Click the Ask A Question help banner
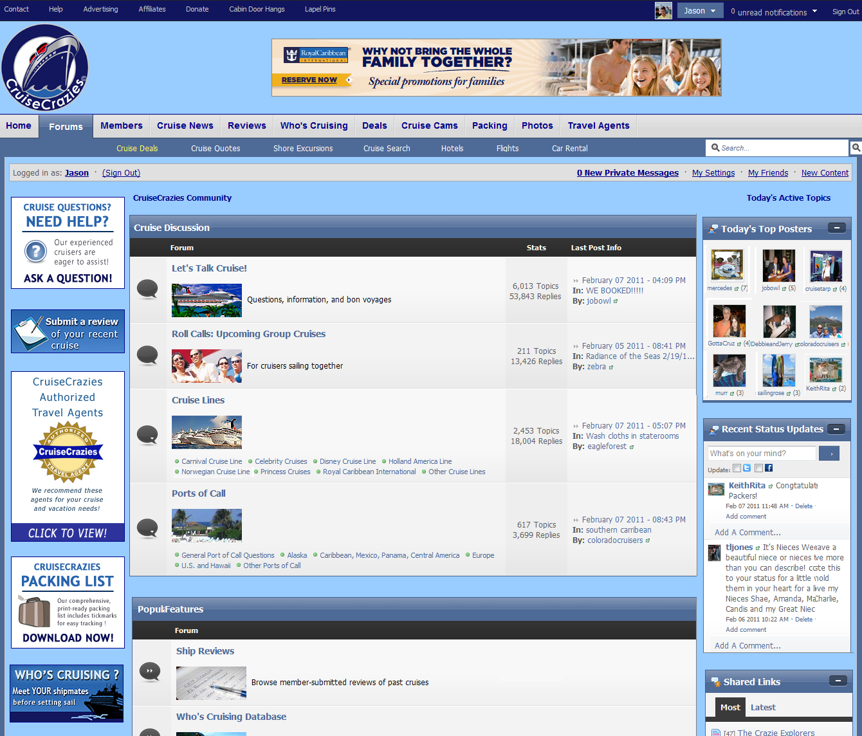862x736 pixels. [68, 243]
